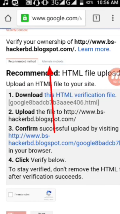The width and height of the screenshot is (120, 214).
Task: Tap the Search Console header link
Action: tap(17, 30)
